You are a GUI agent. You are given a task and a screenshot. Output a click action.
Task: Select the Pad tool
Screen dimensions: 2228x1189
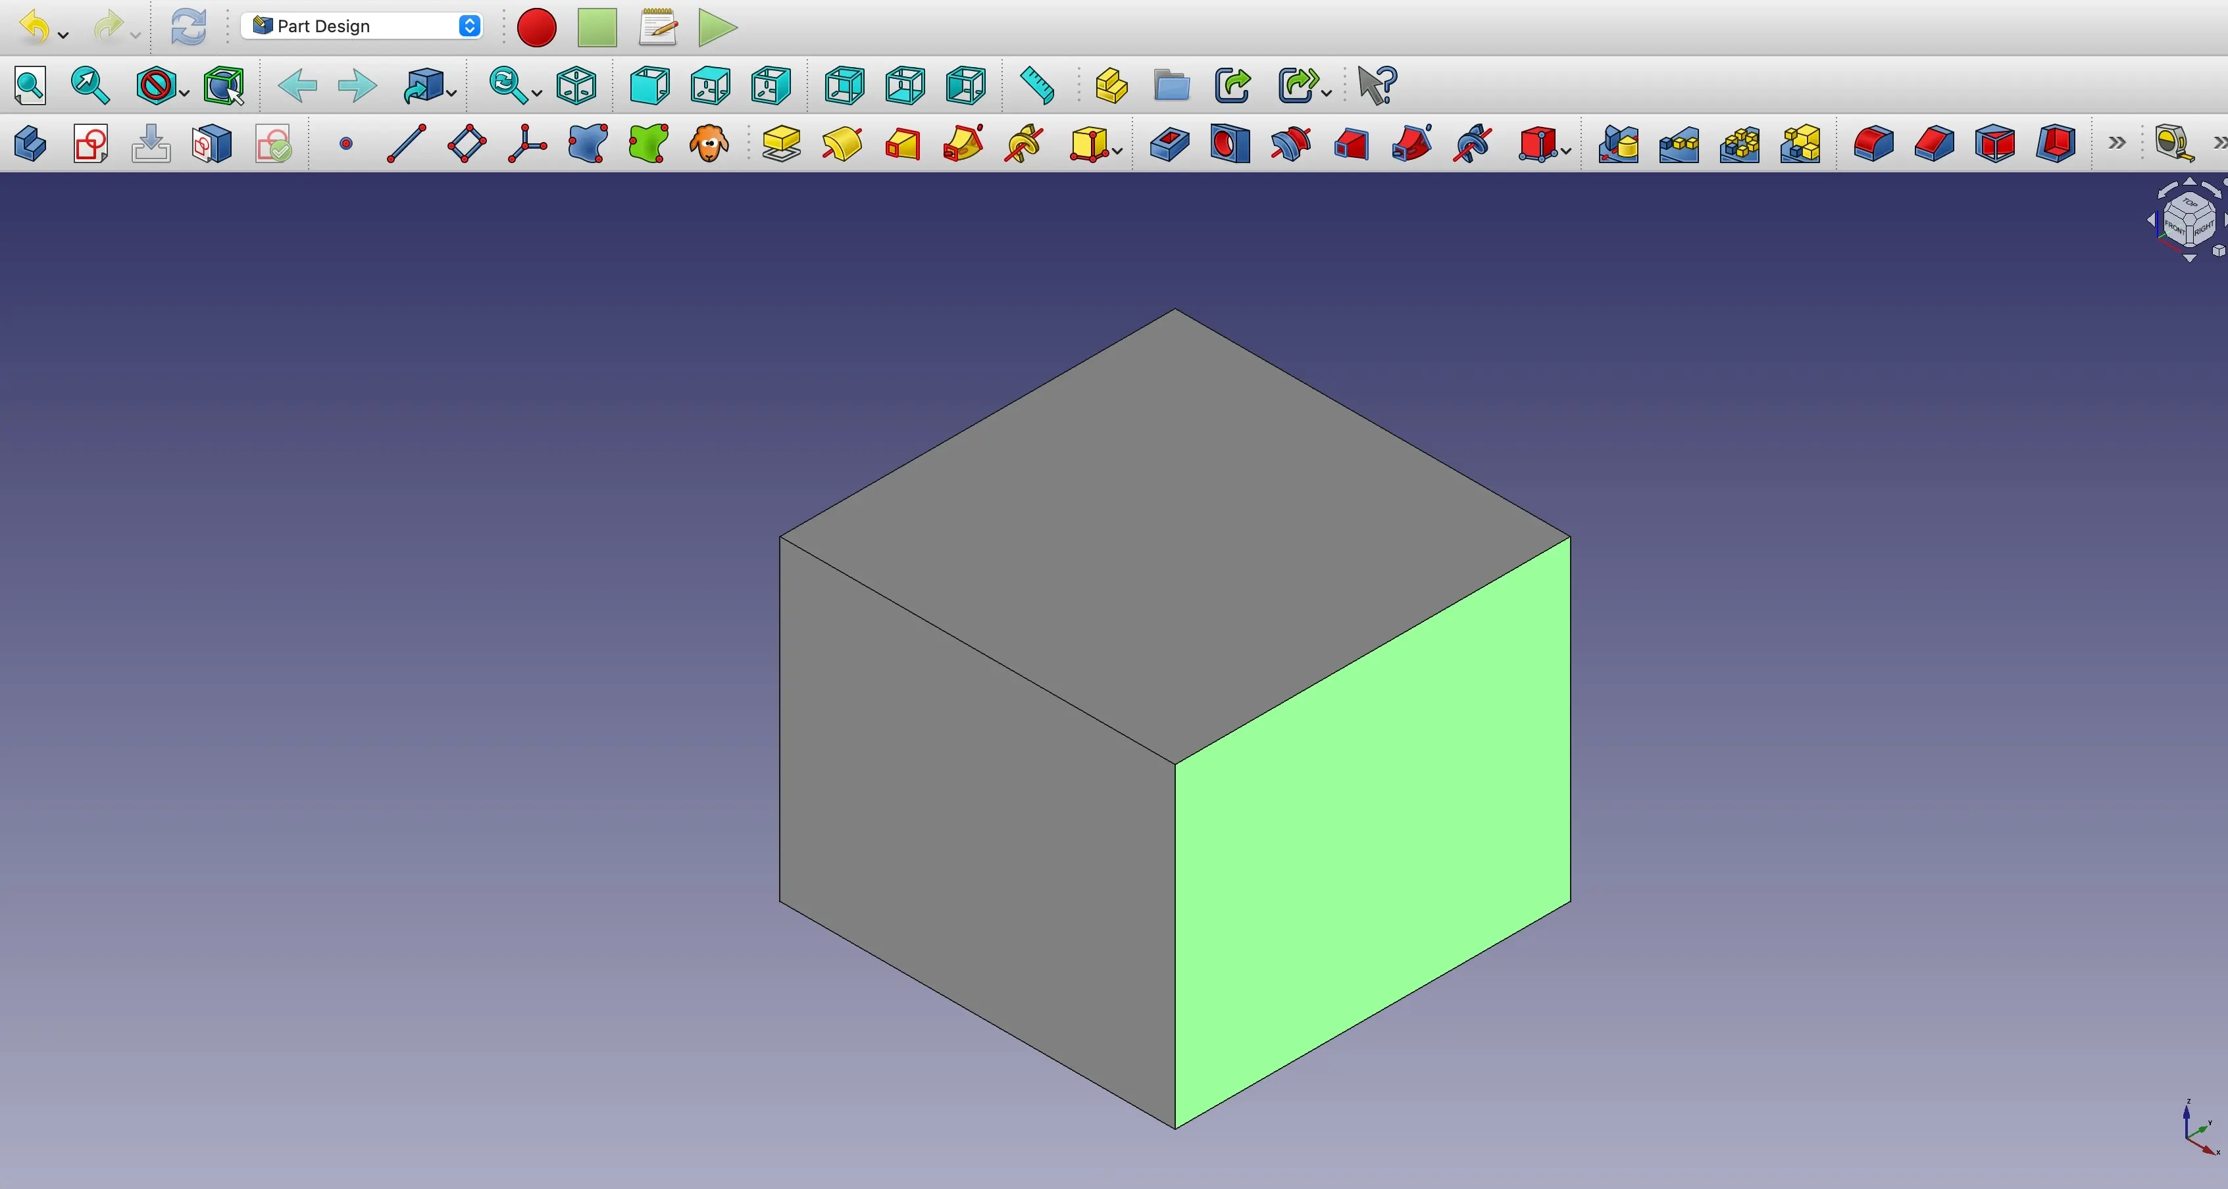[x=781, y=145]
